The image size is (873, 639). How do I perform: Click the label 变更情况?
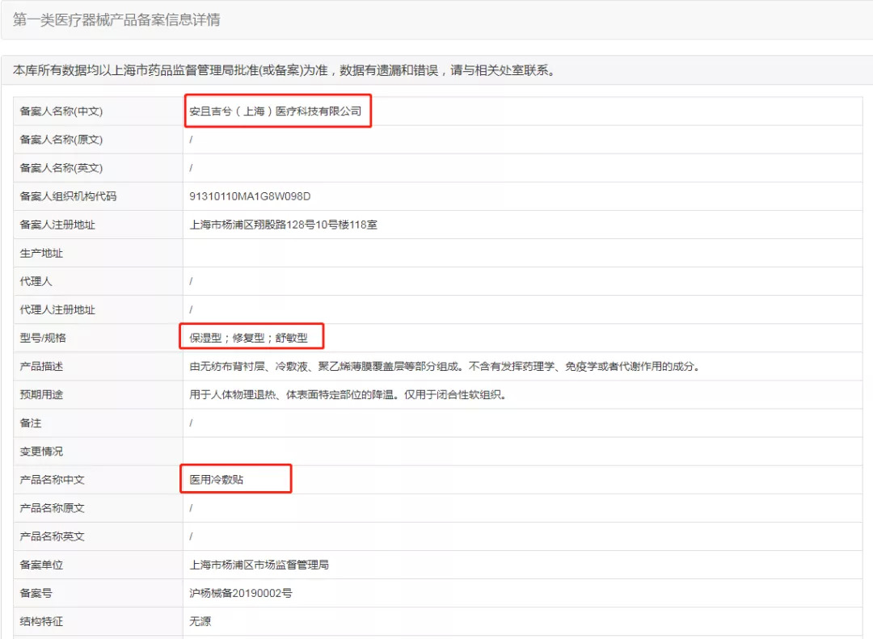pyautogui.click(x=41, y=452)
